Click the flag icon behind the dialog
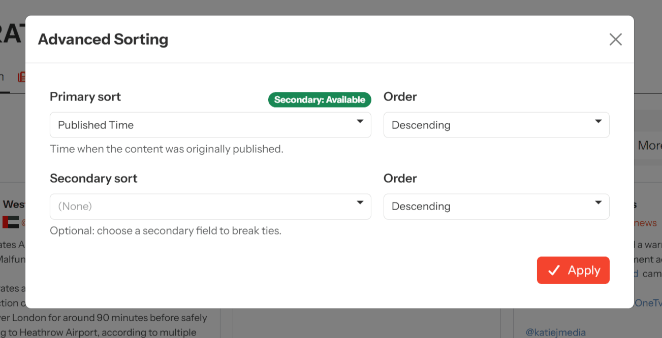This screenshot has height=338, width=662. coord(10,222)
